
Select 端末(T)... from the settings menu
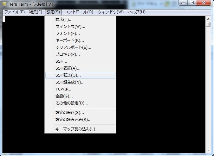click(x=81, y=20)
